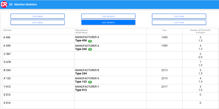
Task: Click the colors value 0.9 for C 567
Action: [200, 57]
